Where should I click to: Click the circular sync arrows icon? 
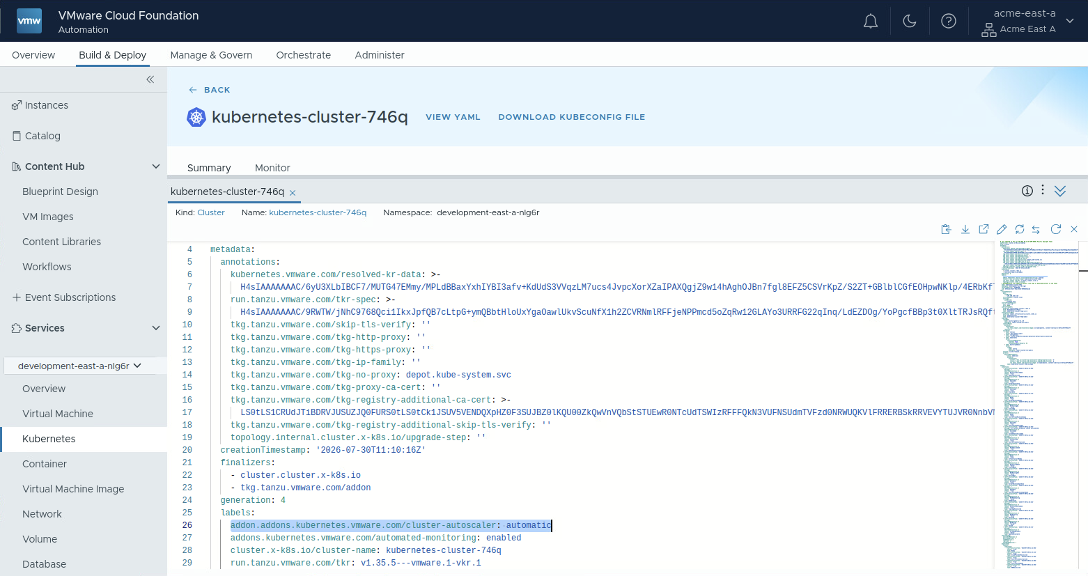(x=1020, y=229)
